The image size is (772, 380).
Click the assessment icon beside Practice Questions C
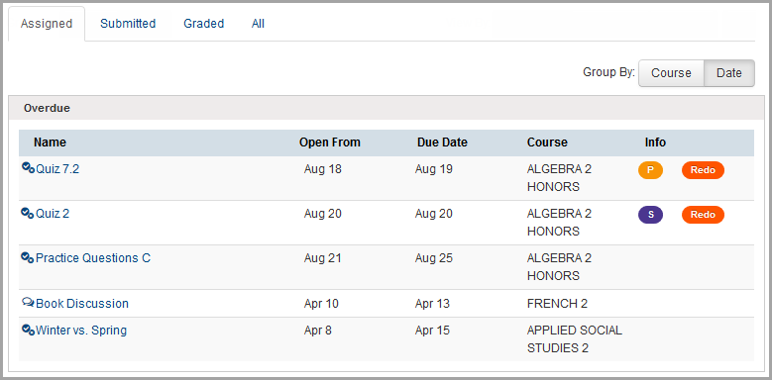click(28, 257)
